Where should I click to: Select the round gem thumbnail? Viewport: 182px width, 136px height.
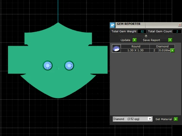click(116, 48)
